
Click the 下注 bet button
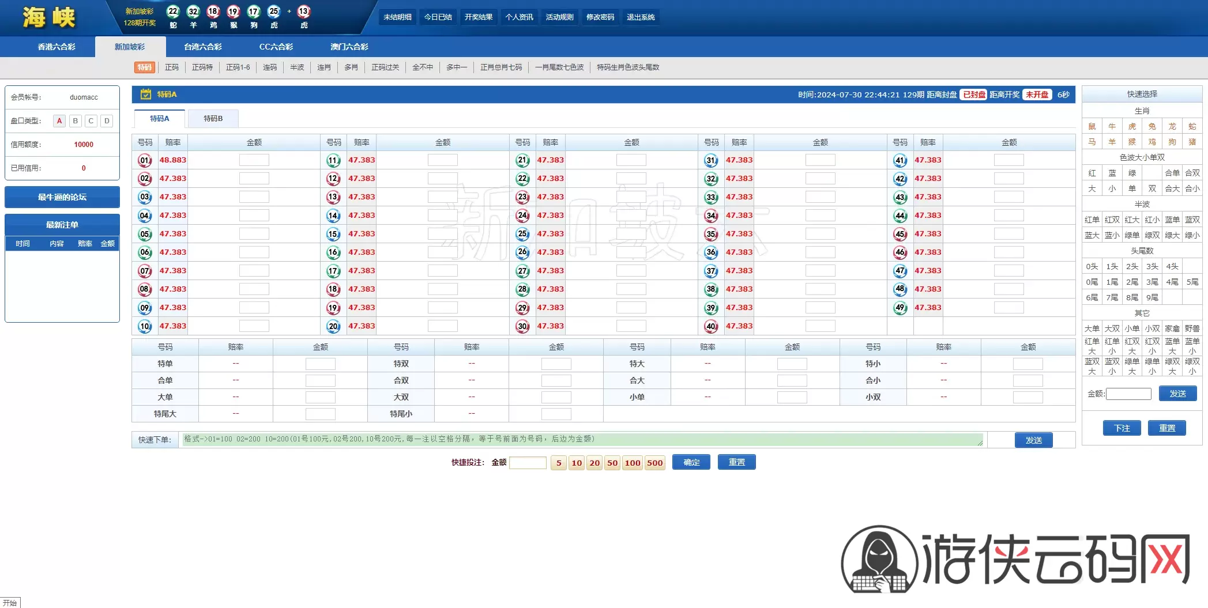1122,428
